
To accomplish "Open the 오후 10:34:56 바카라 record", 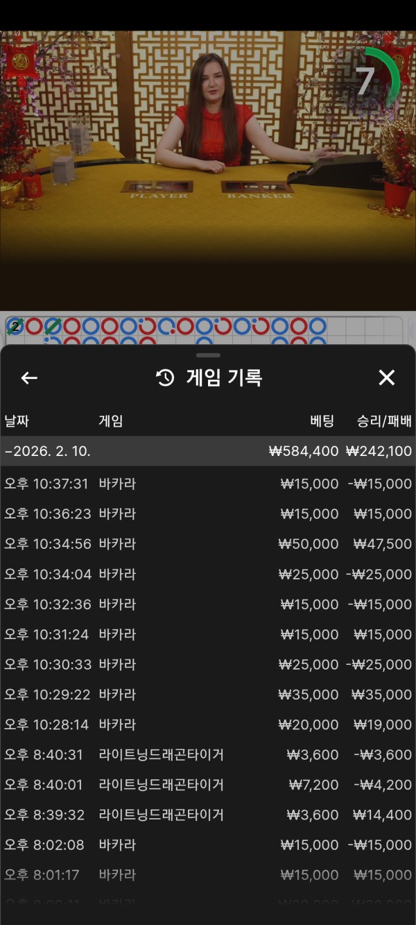I will point(208,544).
